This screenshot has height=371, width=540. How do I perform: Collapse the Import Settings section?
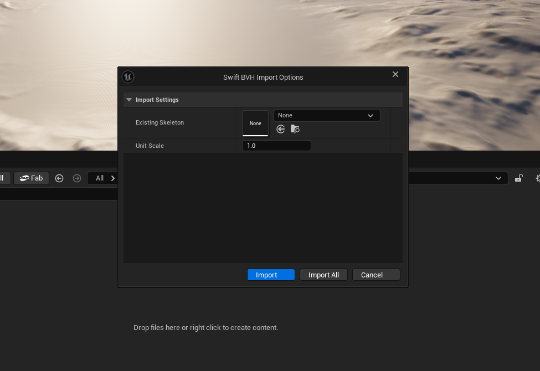click(x=129, y=100)
